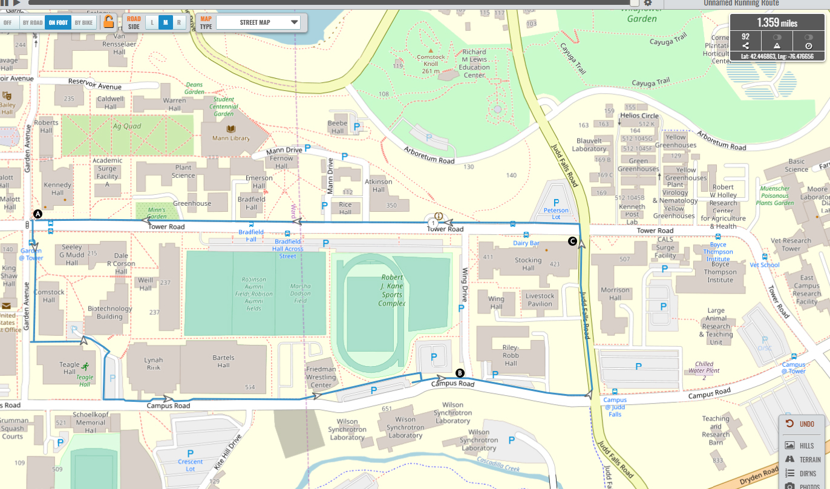Click the Photos camera icon
The height and width of the screenshot is (489, 830).
tap(789, 486)
